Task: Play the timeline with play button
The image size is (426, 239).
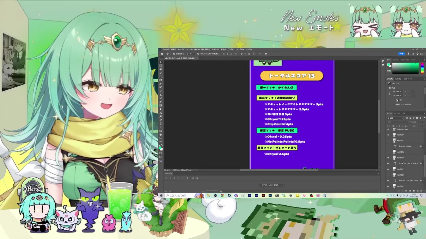Action: [175, 178]
